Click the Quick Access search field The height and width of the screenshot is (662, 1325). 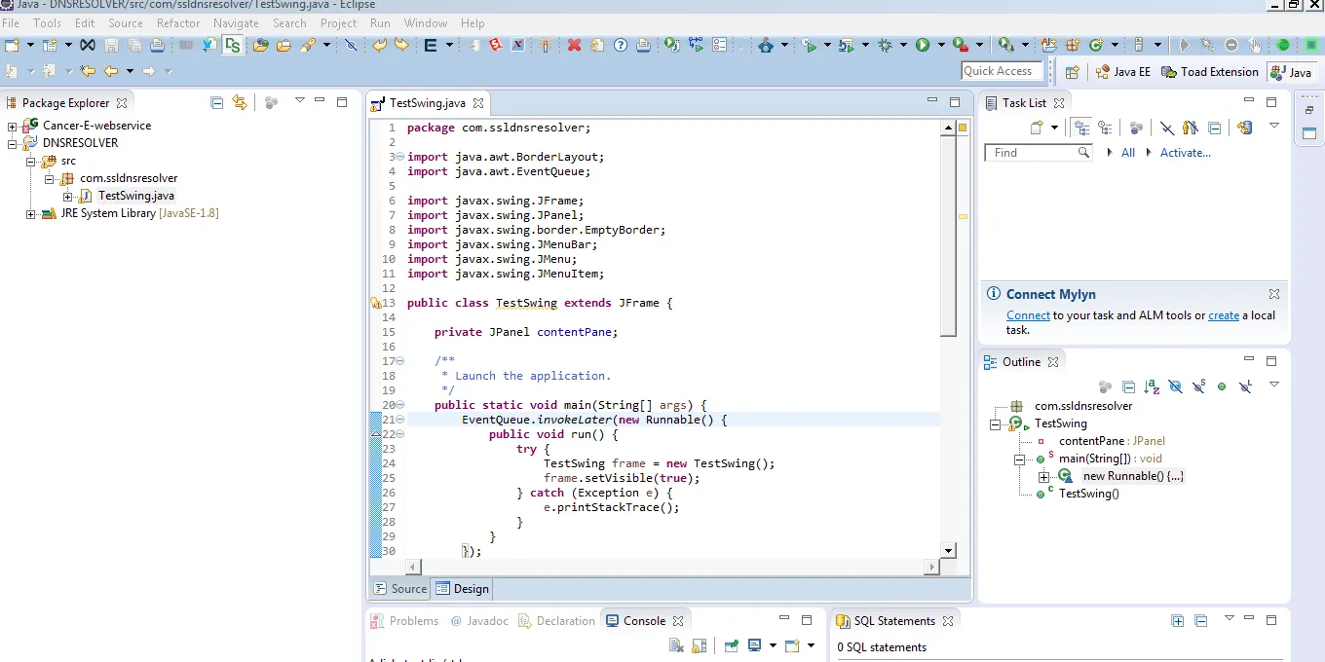coord(1001,71)
